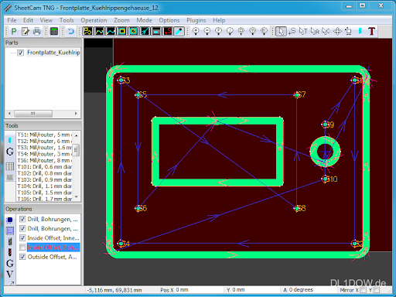
Task: Click the Parts panel horizontal scrollbar thumb
Action: (33, 114)
